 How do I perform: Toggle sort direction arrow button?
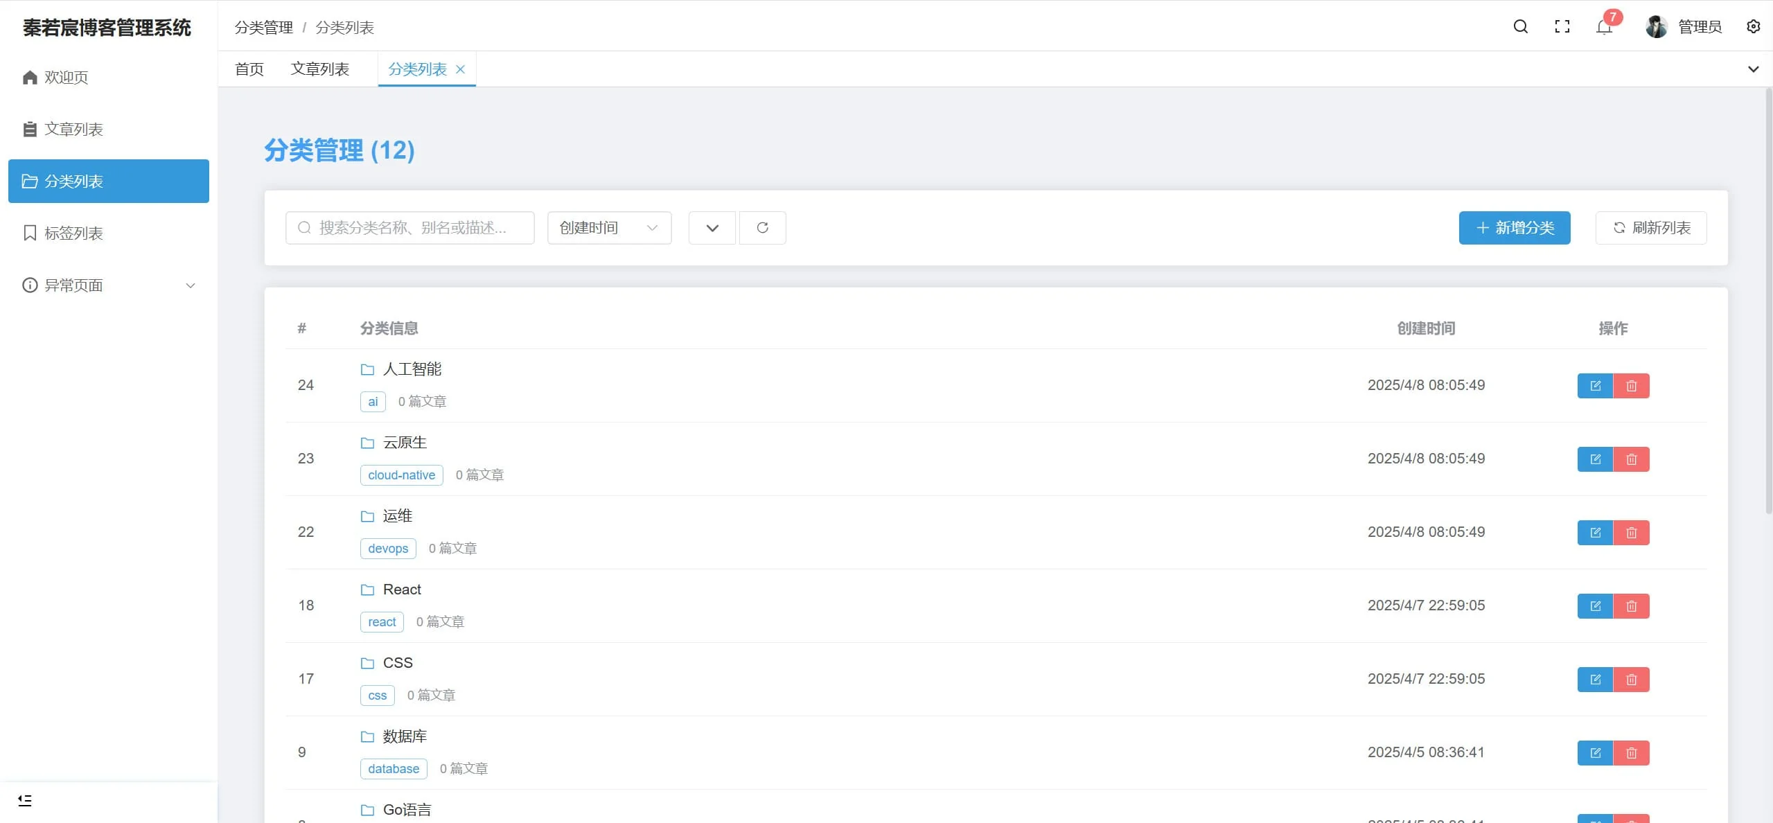click(712, 228)
